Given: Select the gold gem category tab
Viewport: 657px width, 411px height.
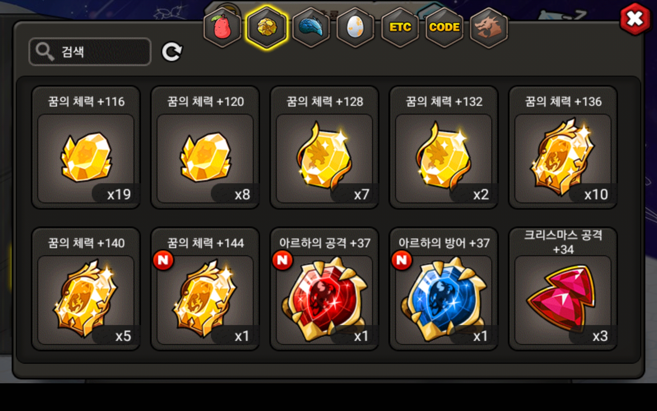Looking at the screenshot, I should coord(267,28).
